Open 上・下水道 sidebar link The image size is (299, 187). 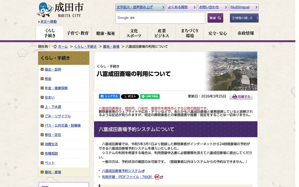tap(53, 107)
